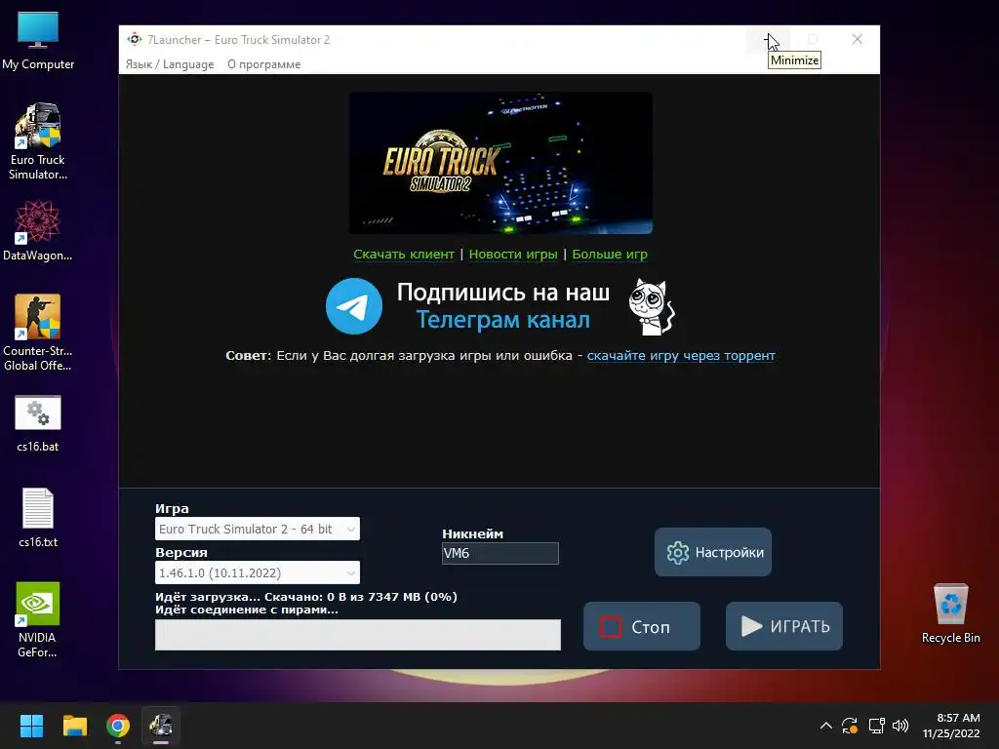
Task: Open Google Chrome from taskbar
Action: tap(118, 726)
